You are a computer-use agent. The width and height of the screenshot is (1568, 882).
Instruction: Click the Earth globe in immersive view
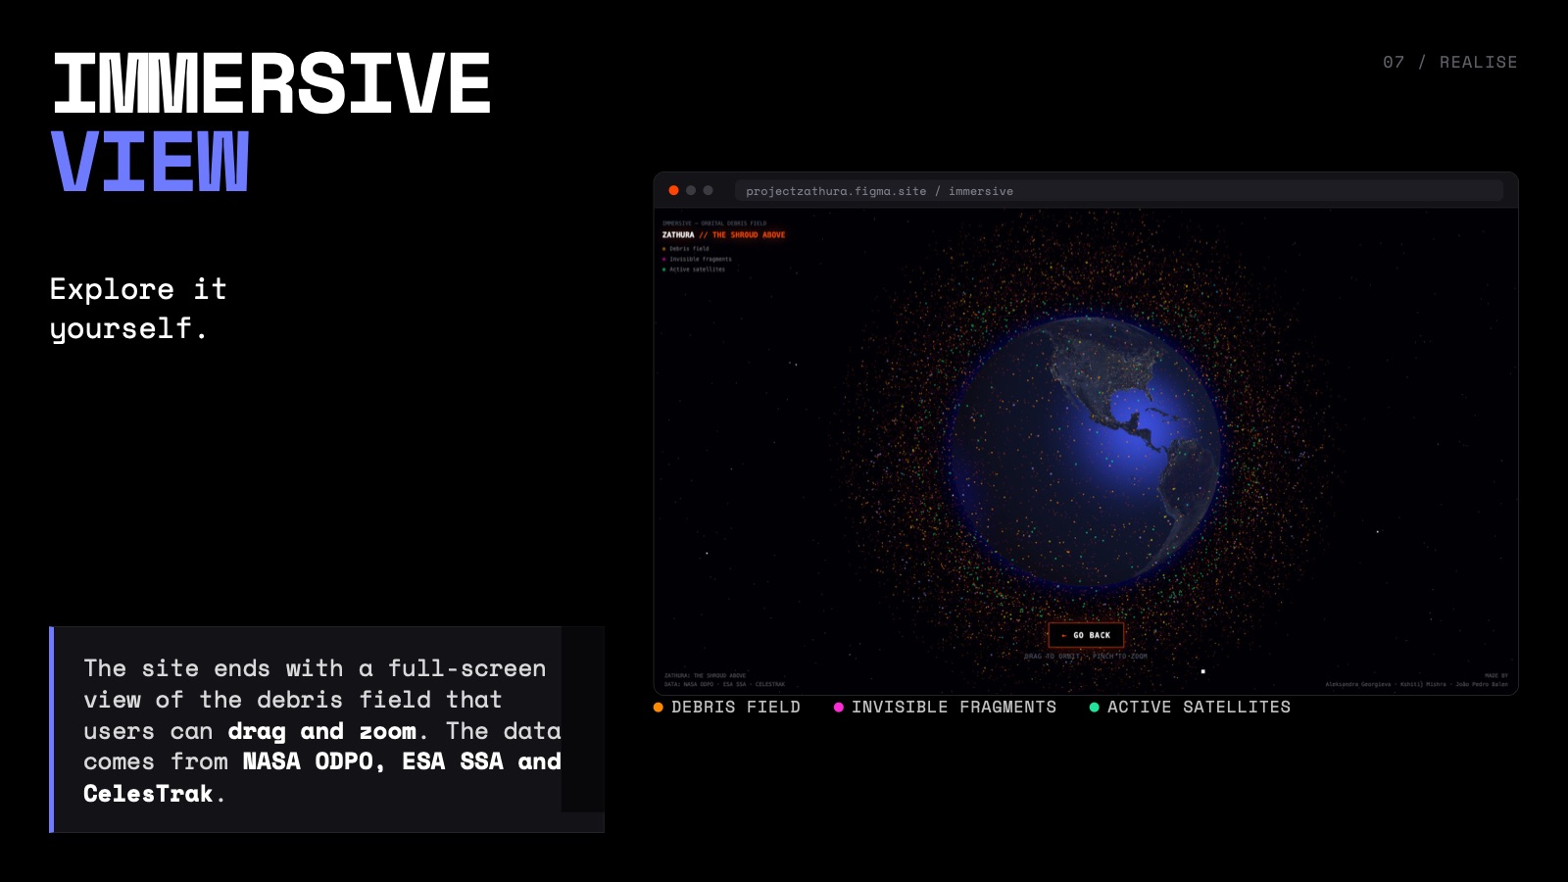(x=1085, y=453)
